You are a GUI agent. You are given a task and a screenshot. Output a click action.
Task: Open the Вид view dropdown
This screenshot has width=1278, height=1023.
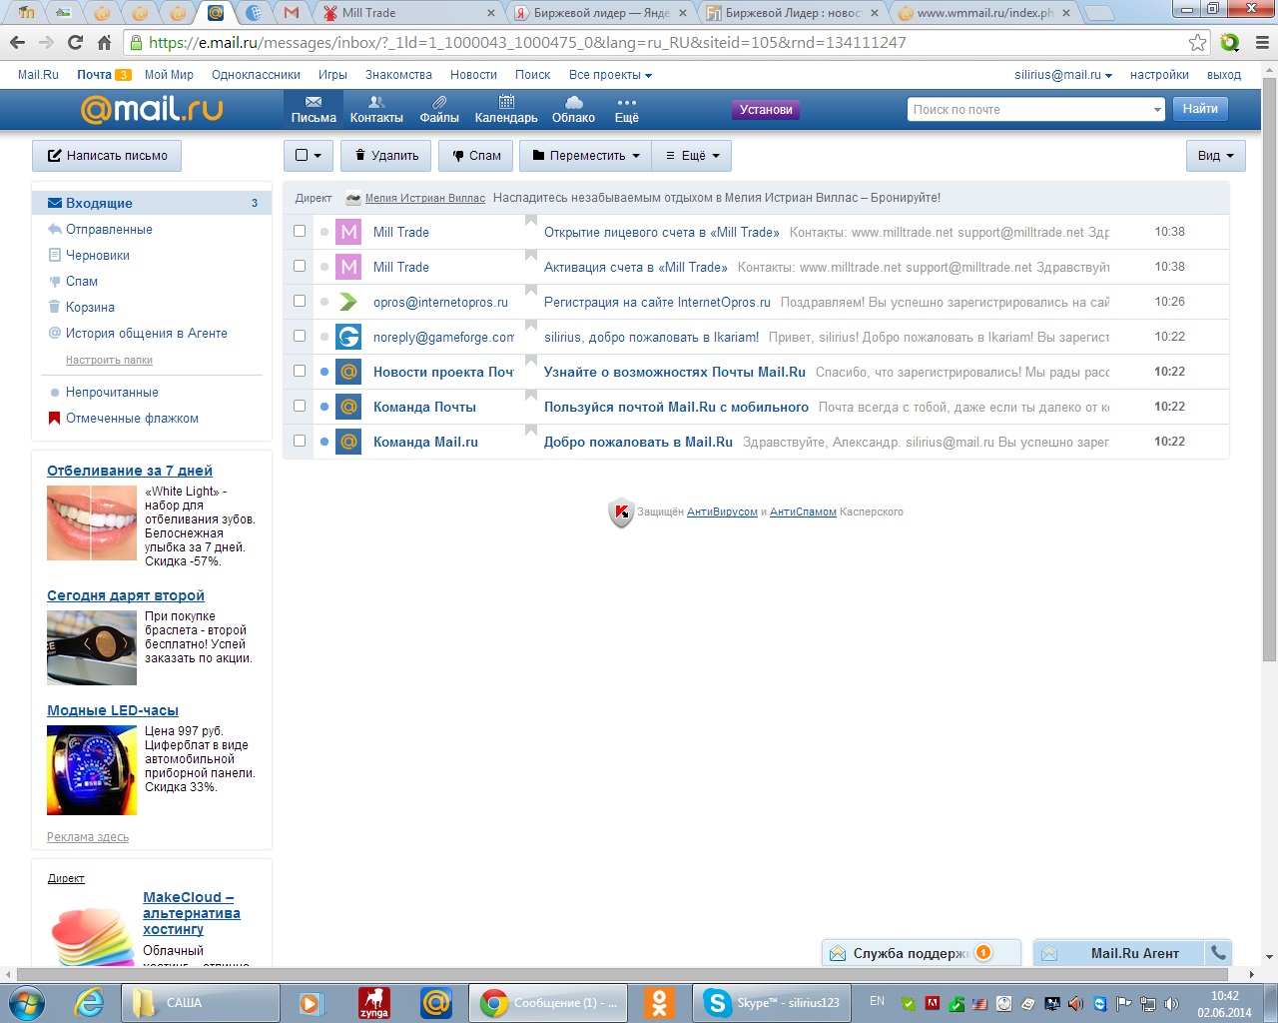tap(1216, 156)
